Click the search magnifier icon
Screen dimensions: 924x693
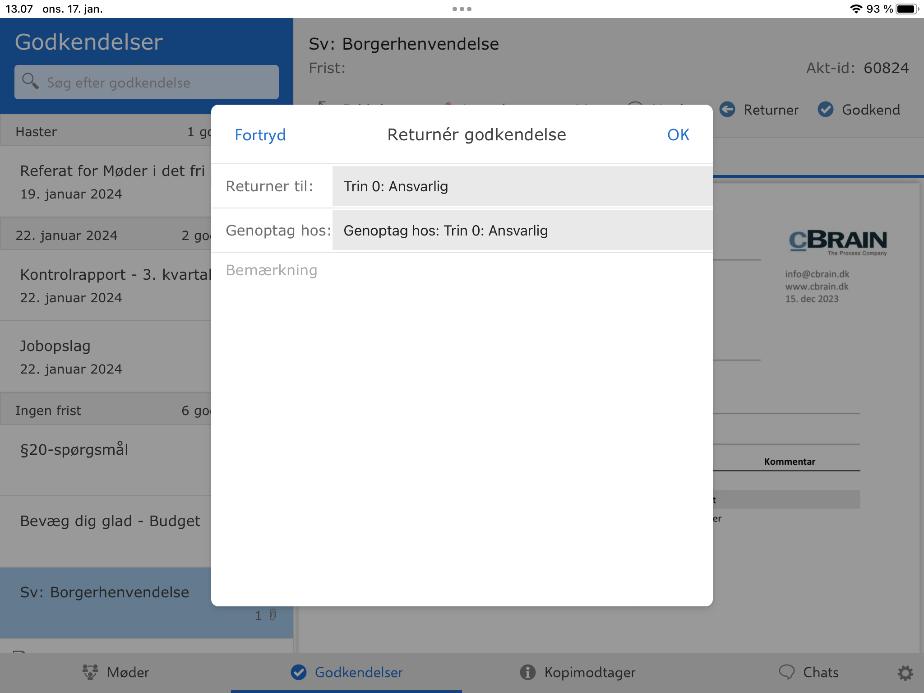pyautogui.click(x=30, y=82)
